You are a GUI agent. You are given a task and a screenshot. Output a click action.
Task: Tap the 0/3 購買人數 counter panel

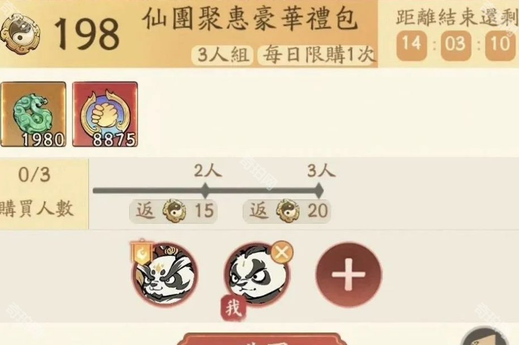pos(44,194)
